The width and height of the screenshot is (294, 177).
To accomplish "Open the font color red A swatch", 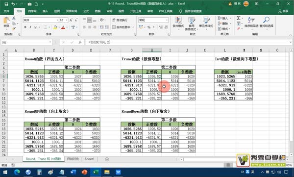I will click(63, 27).
